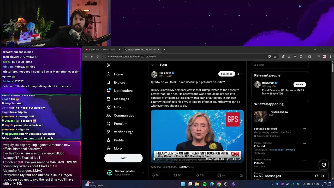This screenshot has height=188, width=334.
Task: Open Profile in the sidebar
Action: click(115, 140)
